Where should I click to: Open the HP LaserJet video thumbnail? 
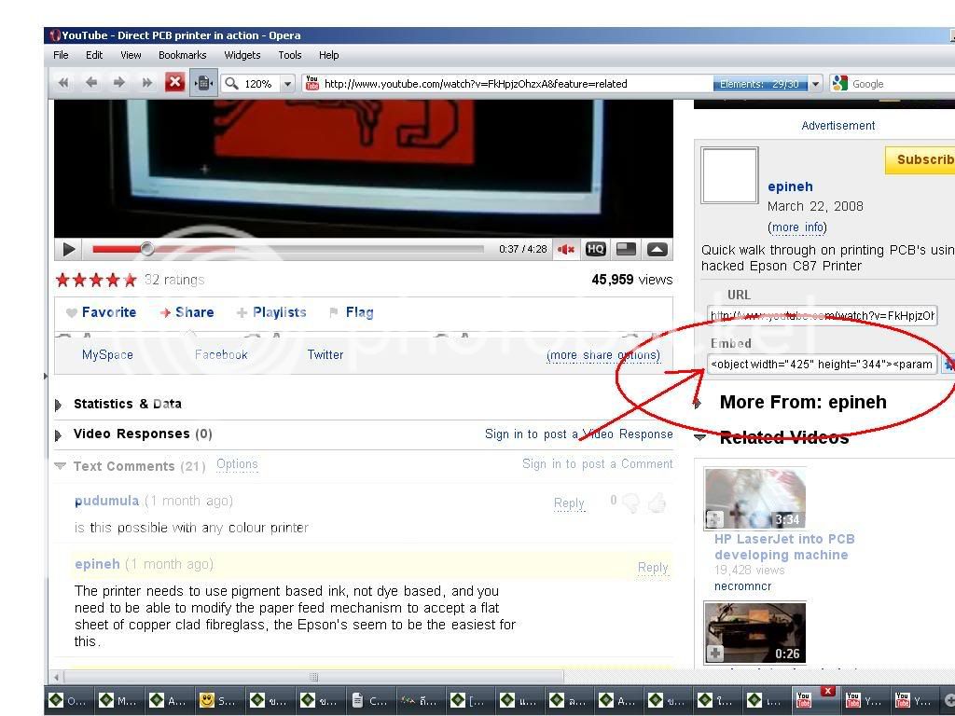point(754,498)
